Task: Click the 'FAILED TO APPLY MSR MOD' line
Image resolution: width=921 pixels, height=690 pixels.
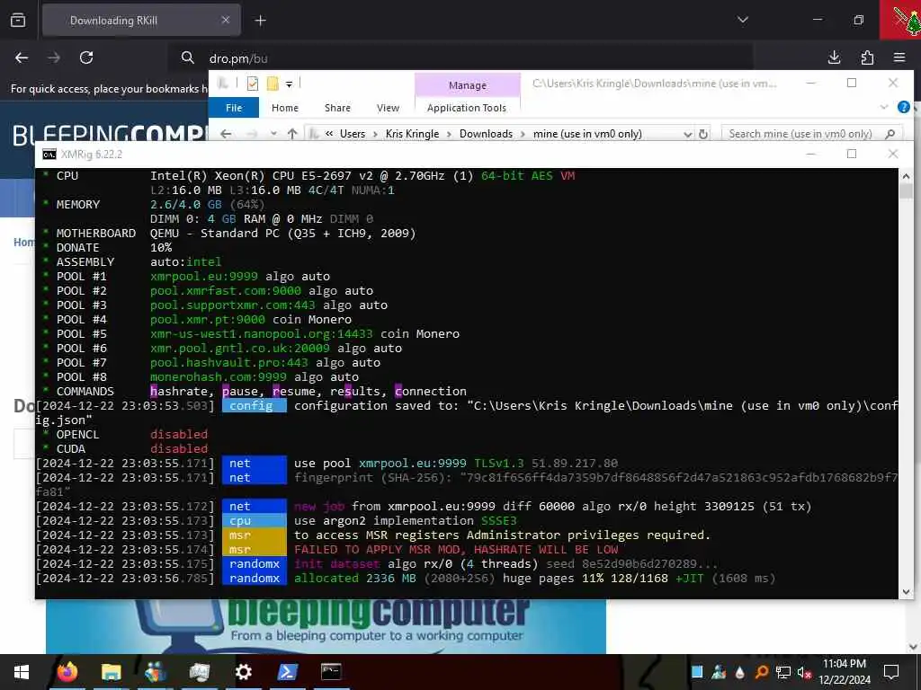Action: point(456,550)
